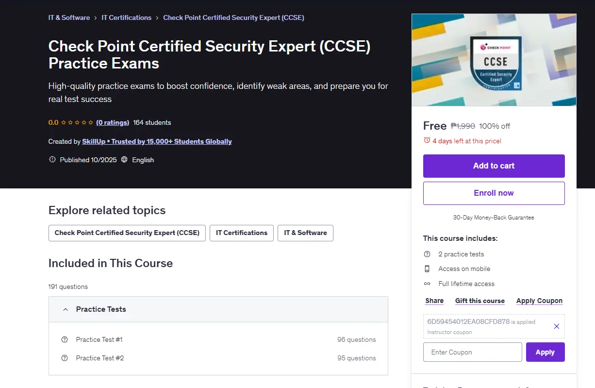Screen dimensions: 595x388
Task: Click 'Instructor coupon' label
Action: click(449, 332)
